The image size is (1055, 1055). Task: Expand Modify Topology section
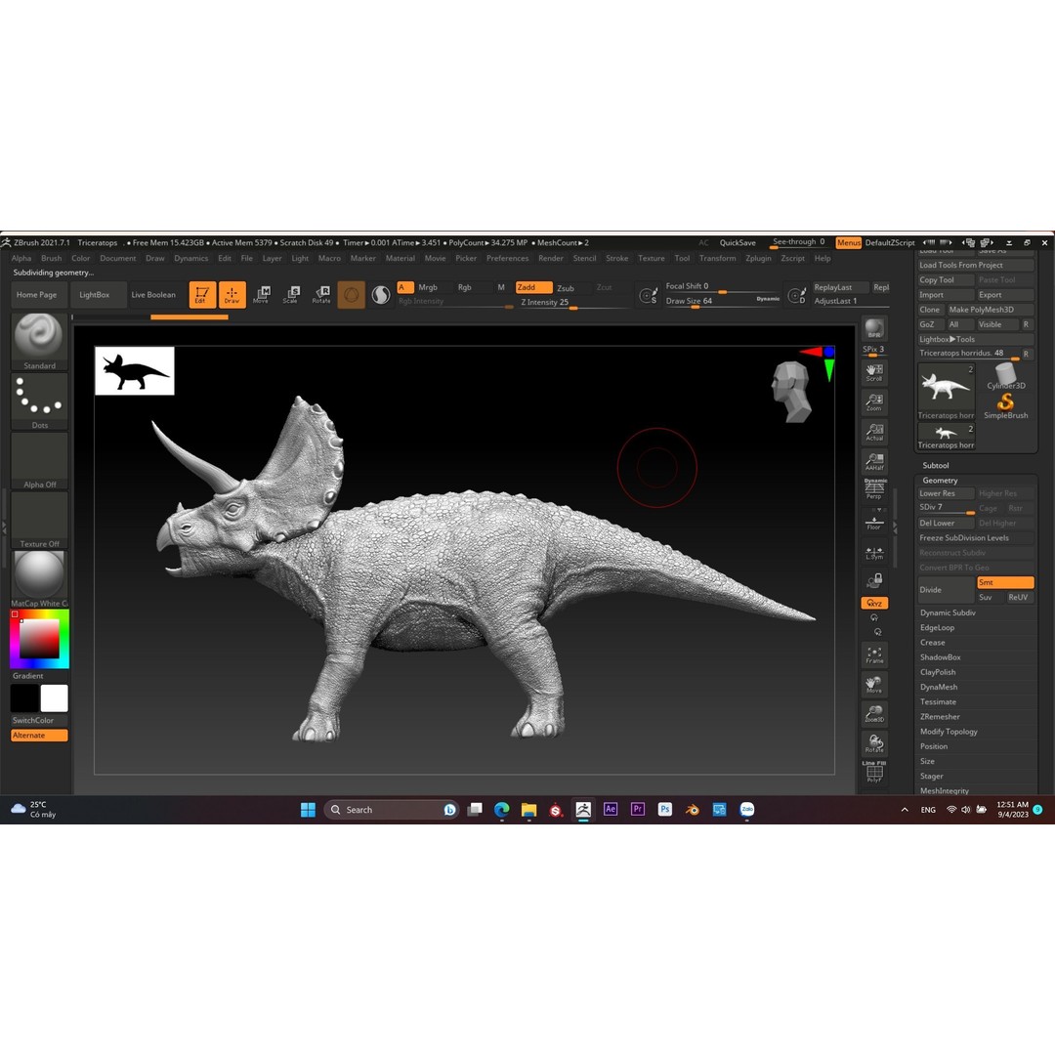[x=949, y=732]
